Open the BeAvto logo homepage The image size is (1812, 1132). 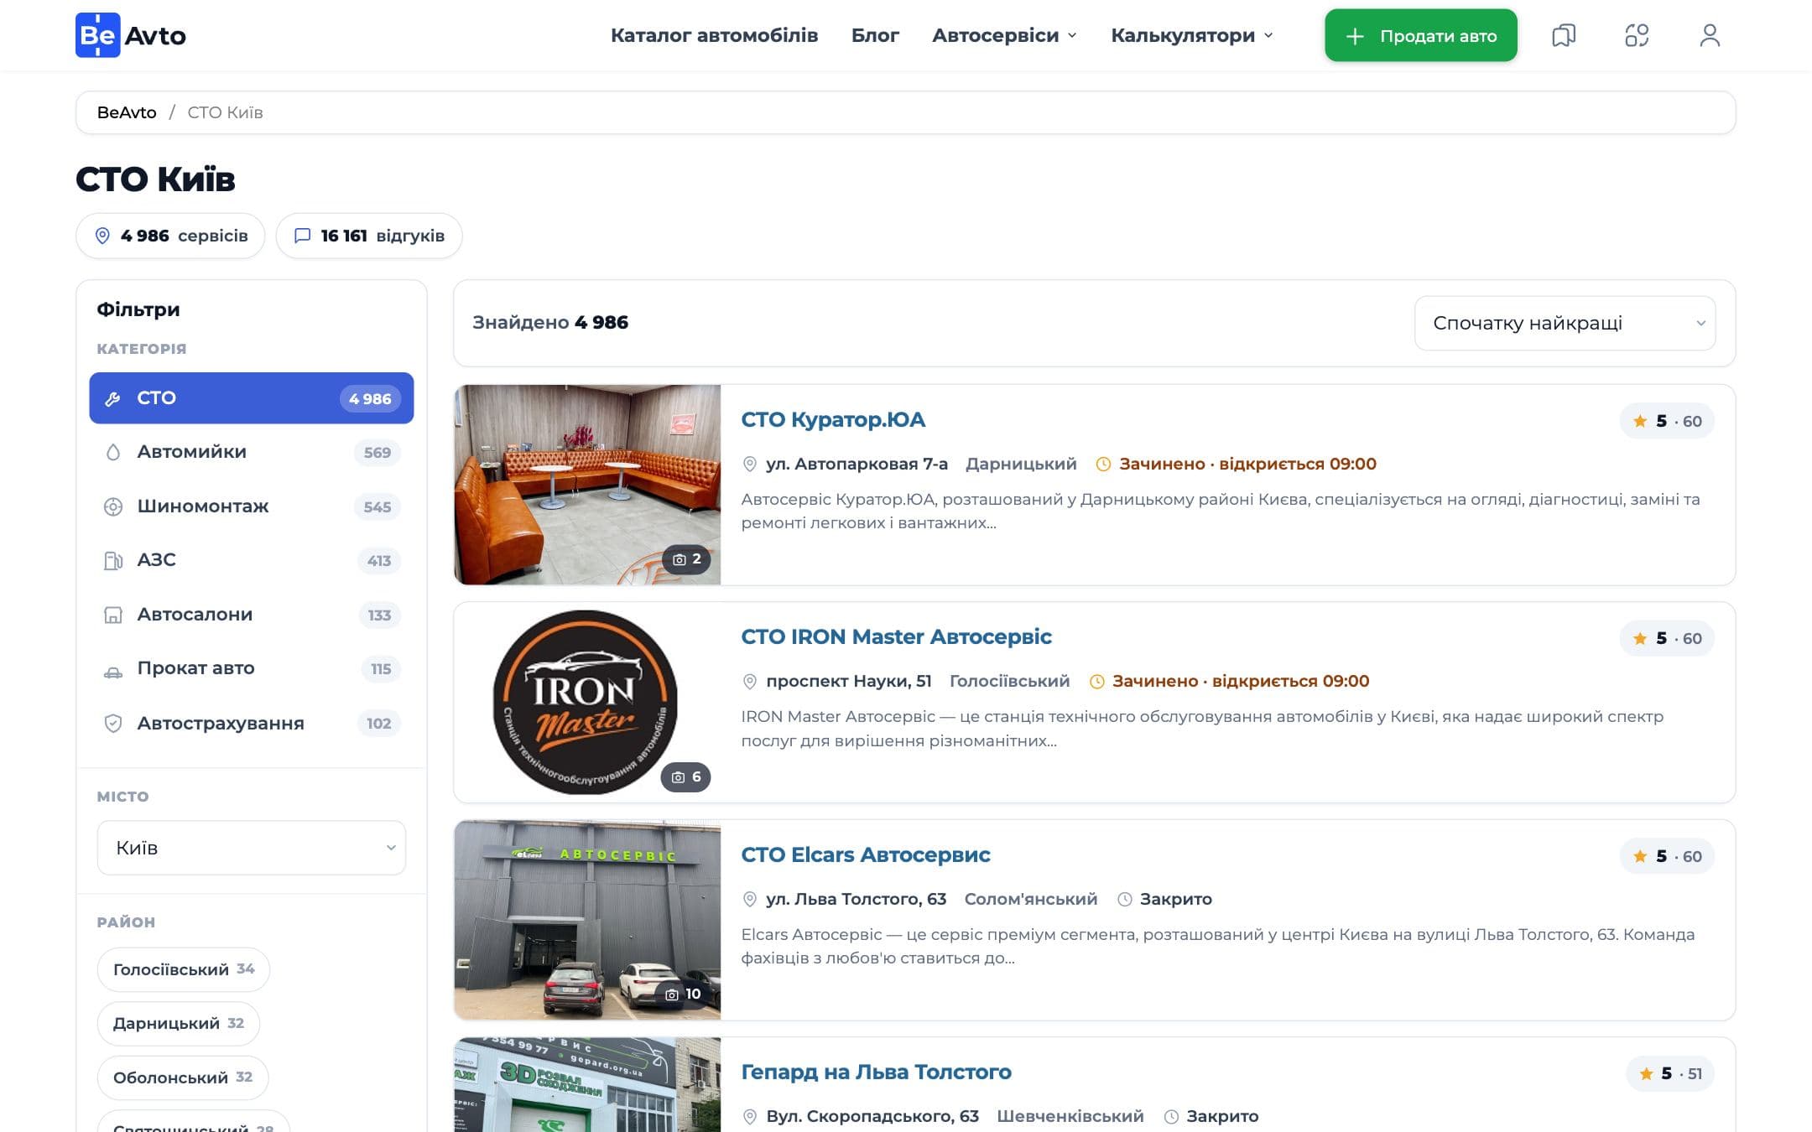[131, 35]
